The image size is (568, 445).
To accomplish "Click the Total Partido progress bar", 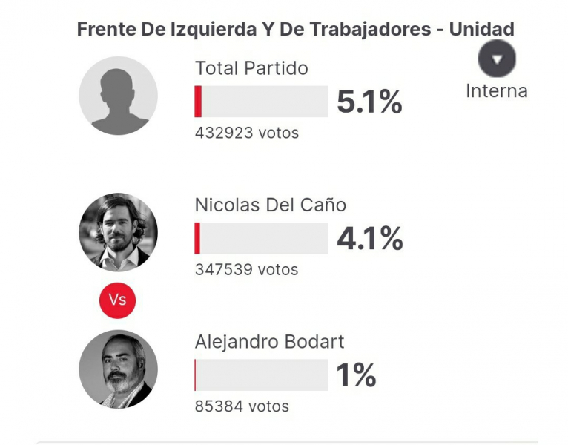I will click(x=261, y=102).
